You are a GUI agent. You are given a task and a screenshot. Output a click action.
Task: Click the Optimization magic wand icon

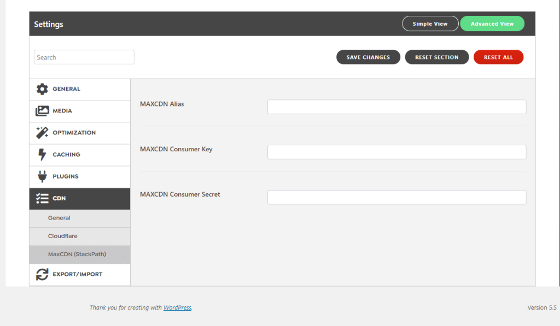(42, 133)
